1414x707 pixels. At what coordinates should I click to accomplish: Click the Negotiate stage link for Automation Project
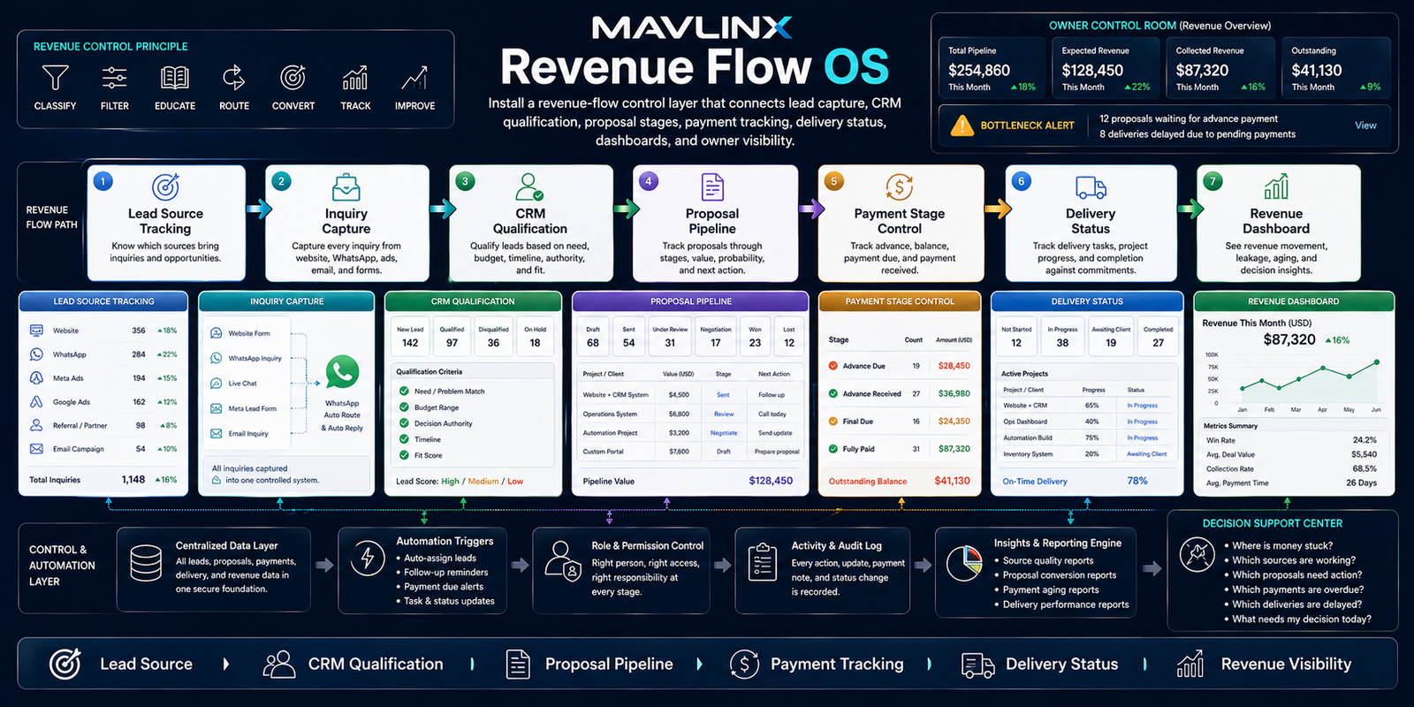click(x=724, y=433)
